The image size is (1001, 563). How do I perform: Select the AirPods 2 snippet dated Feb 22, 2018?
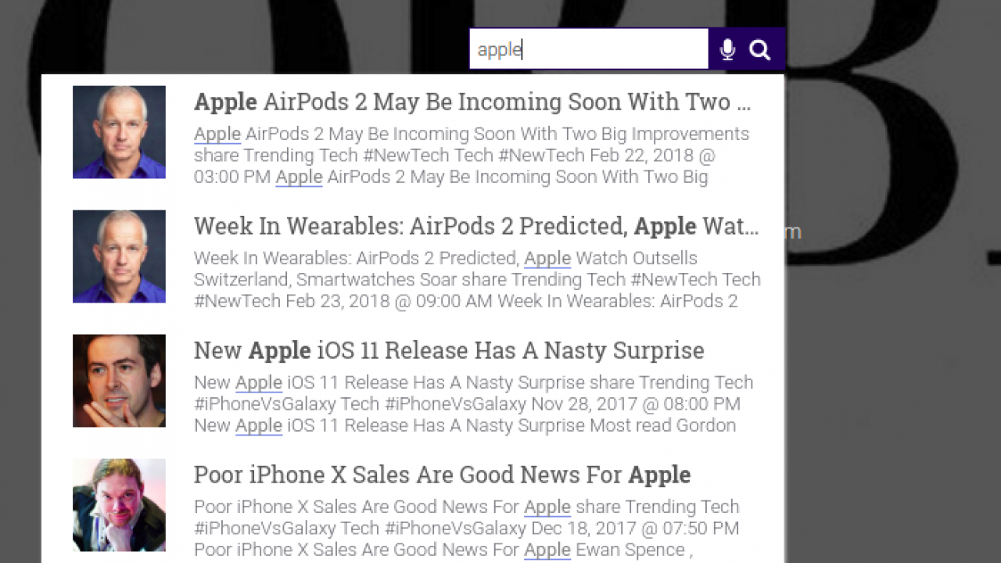pyautogui.click(x=472, y=156)
